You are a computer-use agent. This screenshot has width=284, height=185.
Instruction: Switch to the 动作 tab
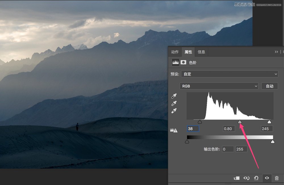(174, 52)
